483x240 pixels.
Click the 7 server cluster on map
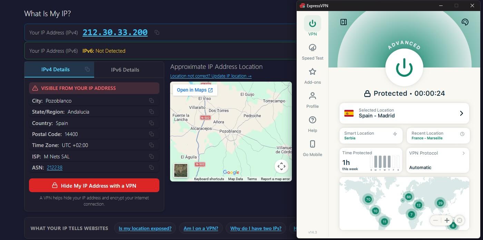point(411,215)
